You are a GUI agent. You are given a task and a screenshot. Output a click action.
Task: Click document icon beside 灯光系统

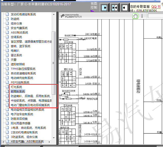(x=7, y=87)
